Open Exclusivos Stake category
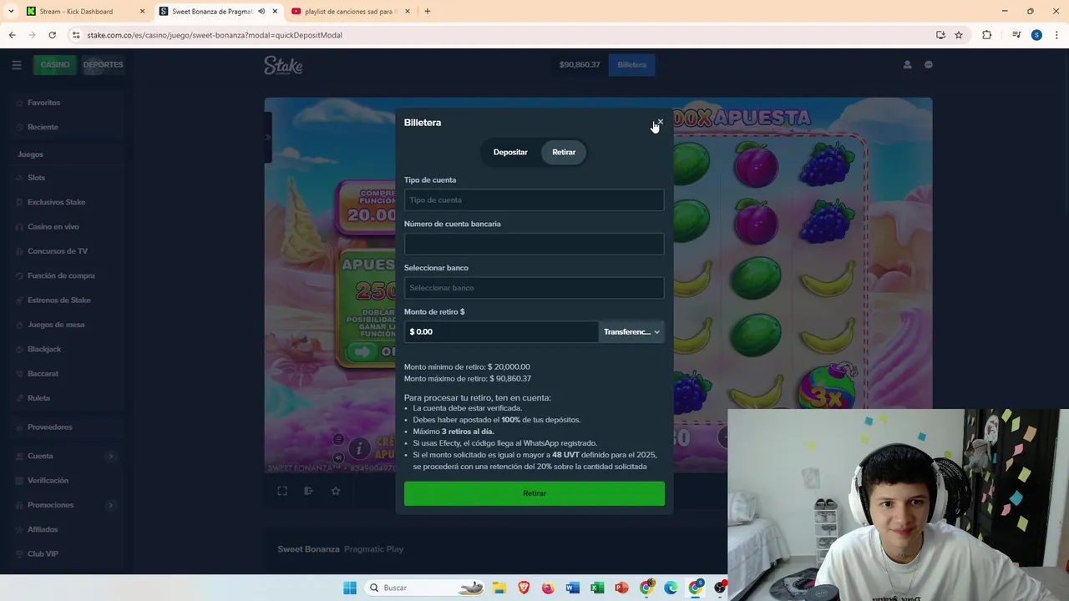The width and height of the screenshot is (1069, 601). pos(56,202)
